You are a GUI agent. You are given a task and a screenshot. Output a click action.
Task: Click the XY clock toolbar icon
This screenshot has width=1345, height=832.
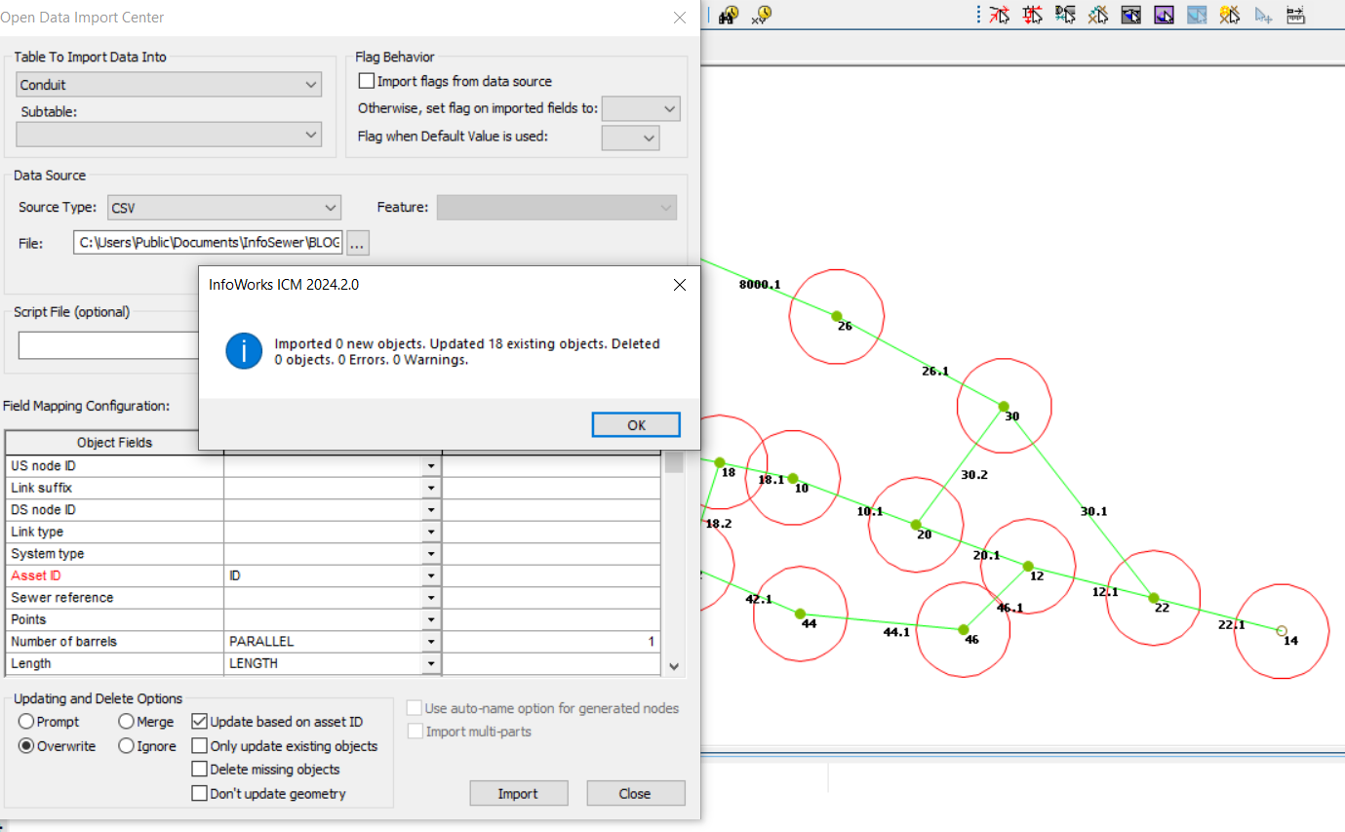[760, 16]
